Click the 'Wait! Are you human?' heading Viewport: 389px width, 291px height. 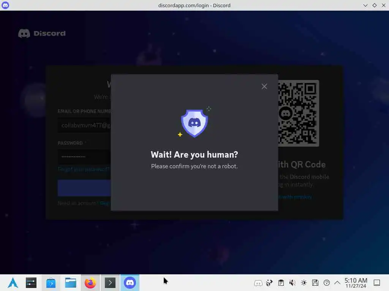tap(194, 155)
